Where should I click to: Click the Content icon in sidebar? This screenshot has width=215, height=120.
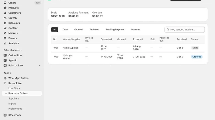pyautogui.click(x=5, y=28)
